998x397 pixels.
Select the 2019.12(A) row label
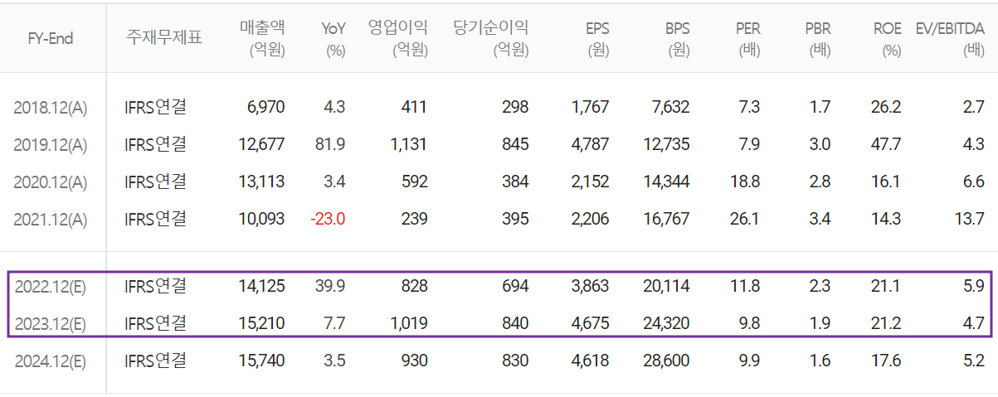click(x=51, y=145)
